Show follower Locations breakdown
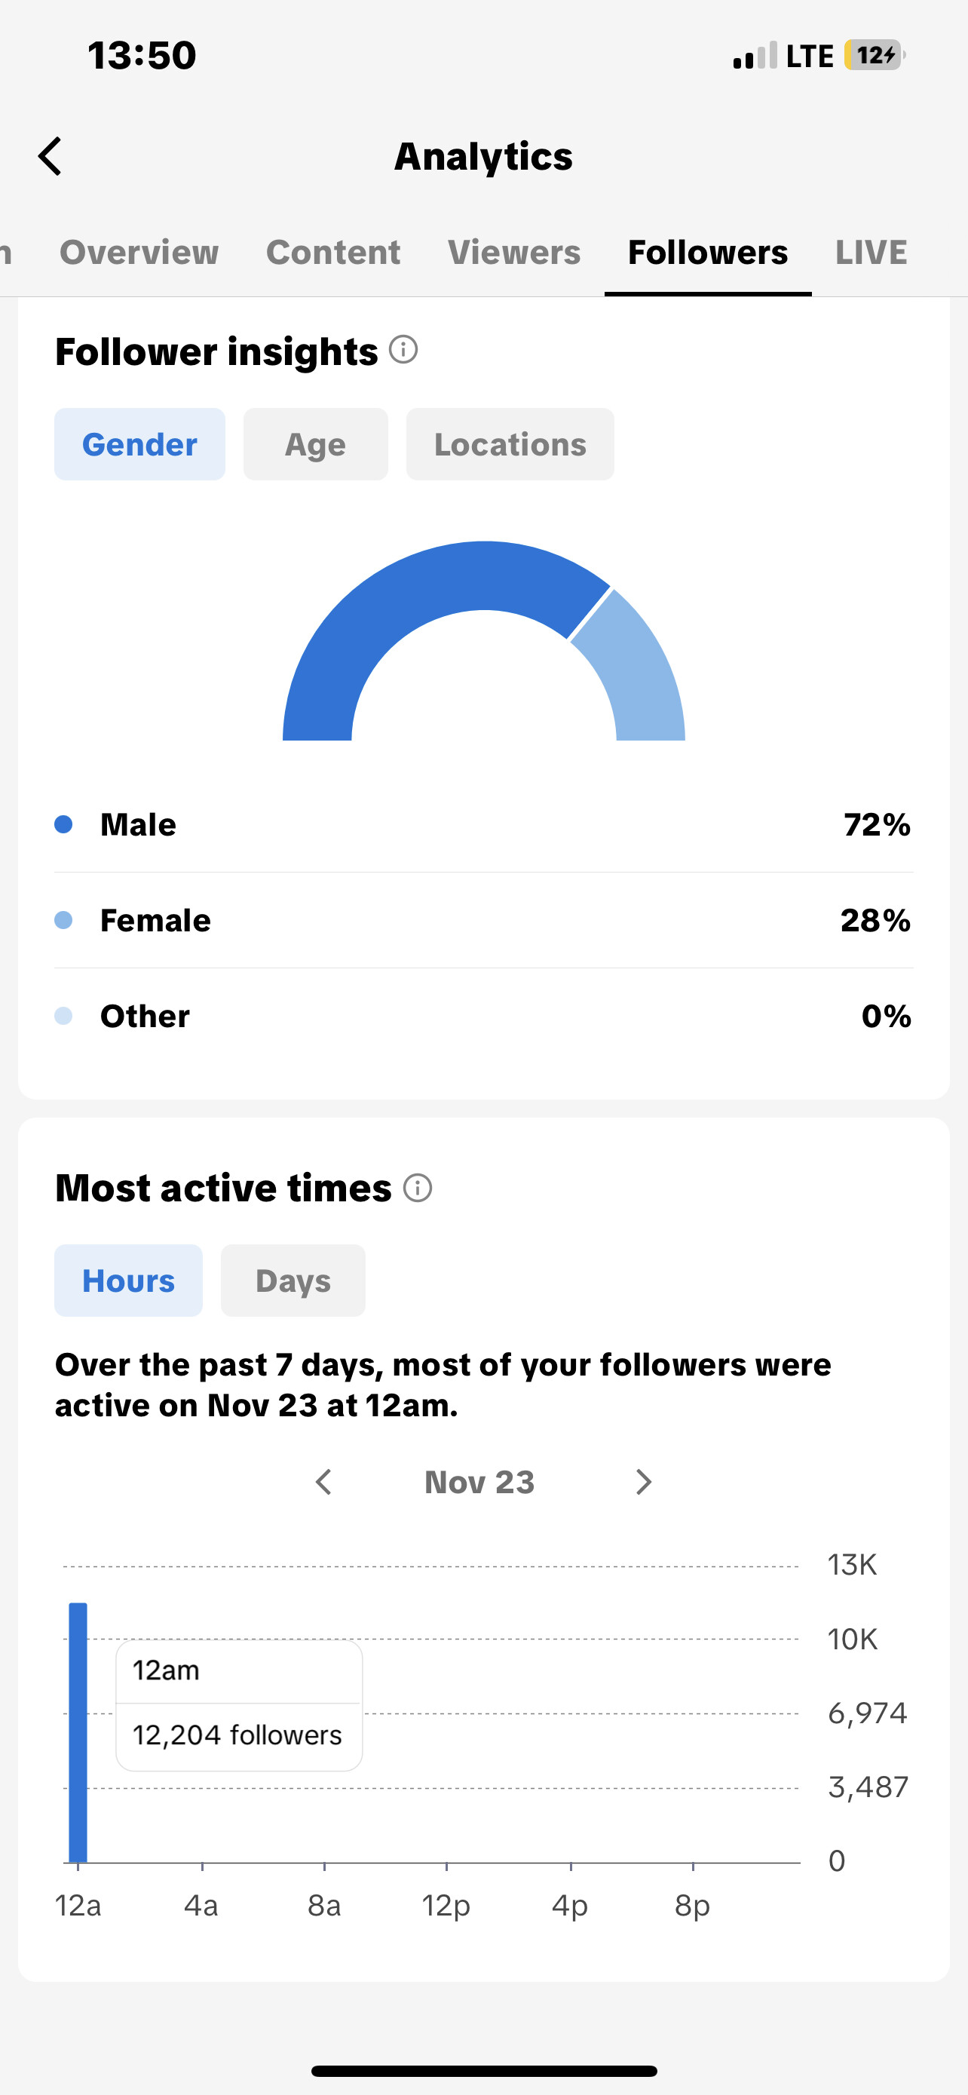The width and height of the screenshot is (968, 2095). pyautogui.click(x=510, y=444)
